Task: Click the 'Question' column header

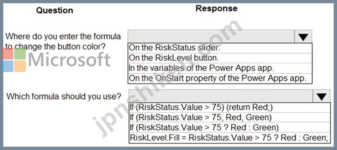Action: (55, 10)
